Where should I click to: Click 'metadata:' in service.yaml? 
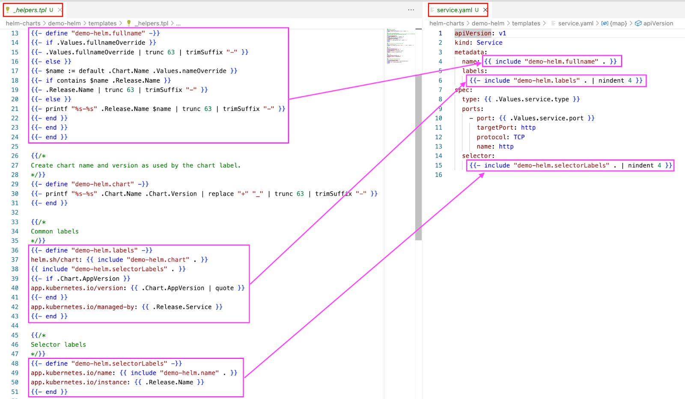pyautogui.click(x=471, y=52)
